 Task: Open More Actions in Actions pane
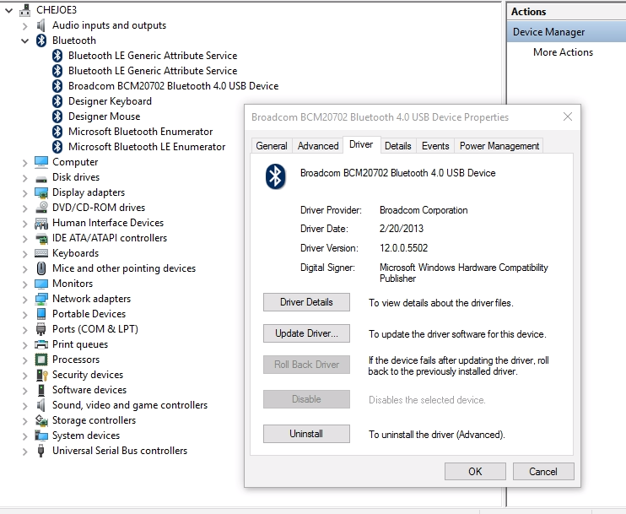pyautogui.click(x=563, y=52)
